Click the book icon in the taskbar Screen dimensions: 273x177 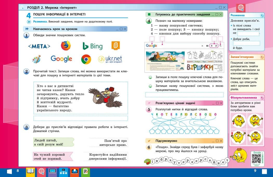coord(30,172)
